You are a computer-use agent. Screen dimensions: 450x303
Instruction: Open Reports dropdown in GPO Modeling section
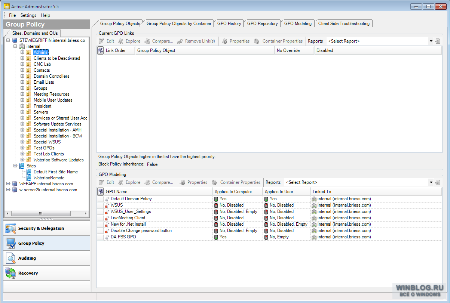[x=431, y=182]
